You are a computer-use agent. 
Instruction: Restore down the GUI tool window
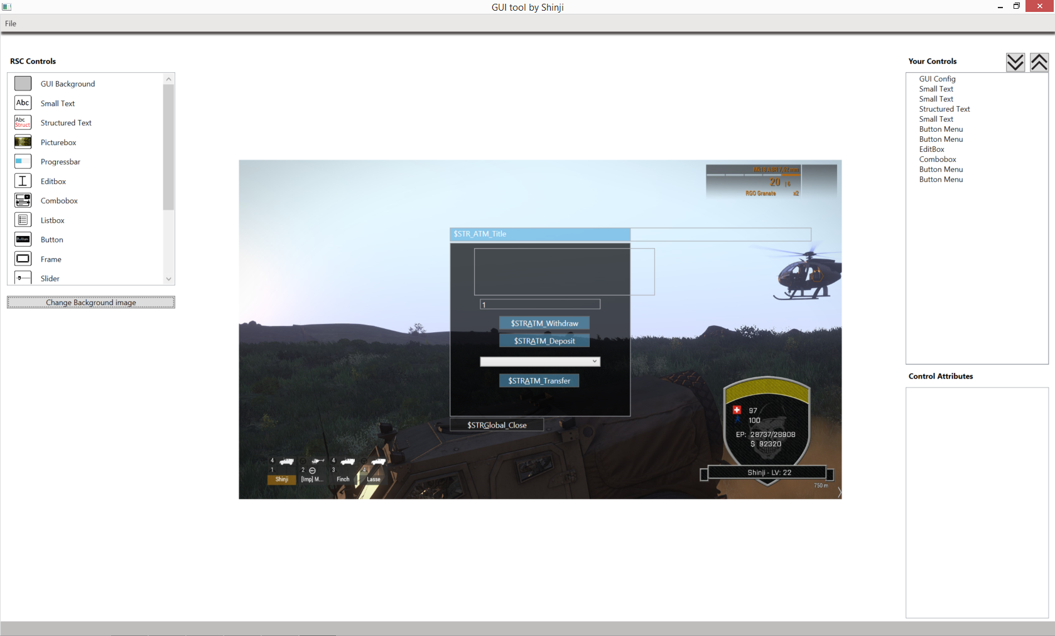click(1017, 6)
